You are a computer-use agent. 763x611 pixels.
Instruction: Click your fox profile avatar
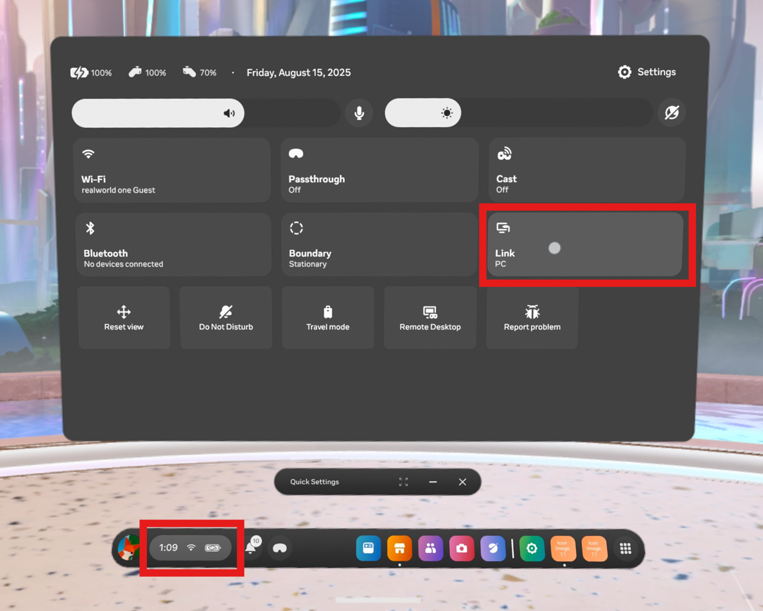pyautogui.click(x=128, y=549)
